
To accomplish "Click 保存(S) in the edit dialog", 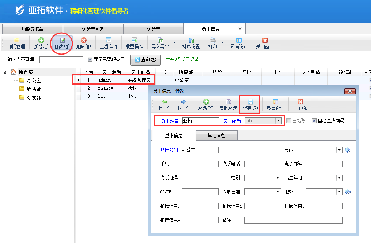I will click(x=250, y=104).
